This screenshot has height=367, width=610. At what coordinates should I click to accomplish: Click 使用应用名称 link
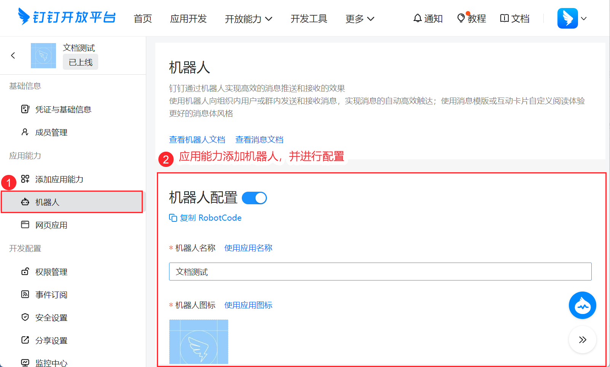(248, 248)
